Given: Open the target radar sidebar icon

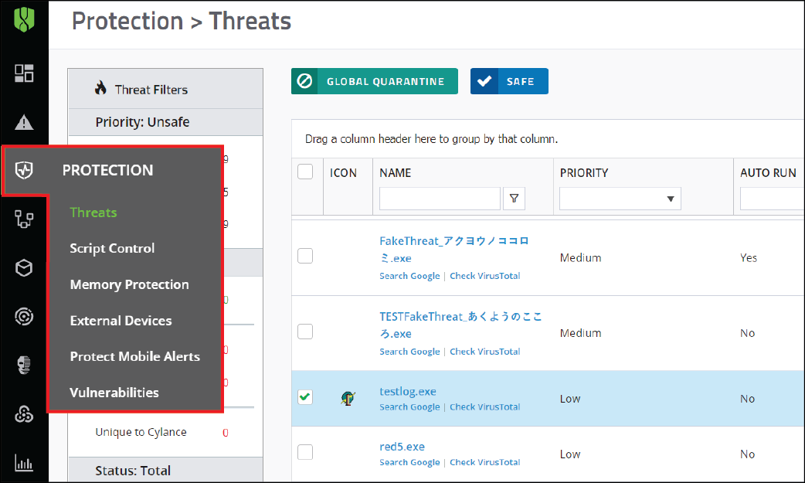Looking at the screenshot, I should tap(24, 316).
